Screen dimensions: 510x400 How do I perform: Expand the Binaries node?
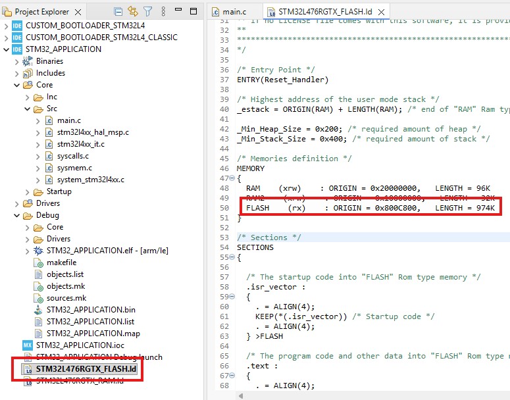coord(17,61)
